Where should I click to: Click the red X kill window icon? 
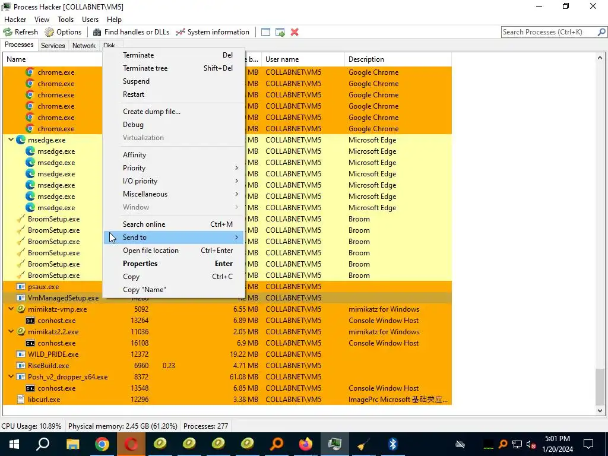[x=294, y=32]
